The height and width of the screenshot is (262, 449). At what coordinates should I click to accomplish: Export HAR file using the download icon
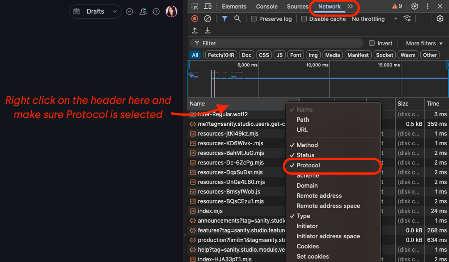(x=207, y=30)
